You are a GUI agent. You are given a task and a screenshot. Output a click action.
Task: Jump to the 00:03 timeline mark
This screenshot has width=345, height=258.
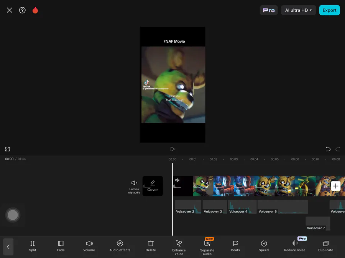(234, 159)
